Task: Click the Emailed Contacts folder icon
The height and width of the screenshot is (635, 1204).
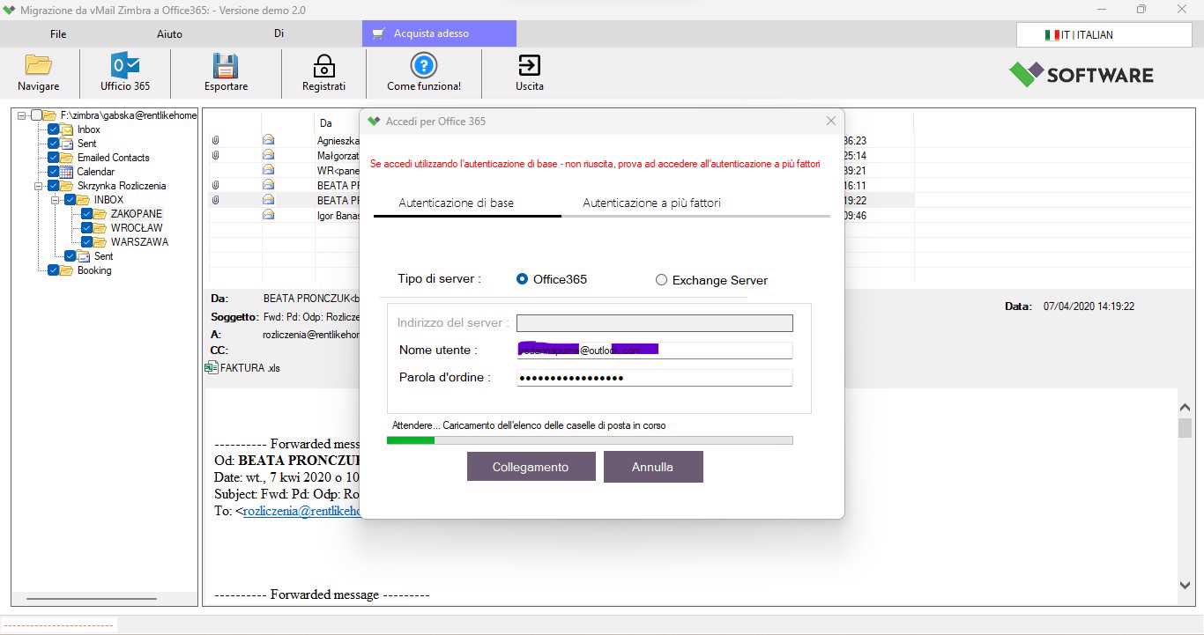Action: (67, 158)
